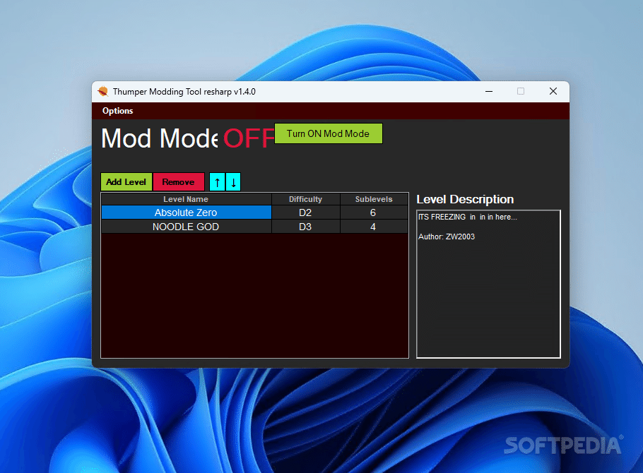Minimize the Thumper Modding Tool window
This screenshot has width=643, height=473.
pyautogui.click(x=489, y=91)
